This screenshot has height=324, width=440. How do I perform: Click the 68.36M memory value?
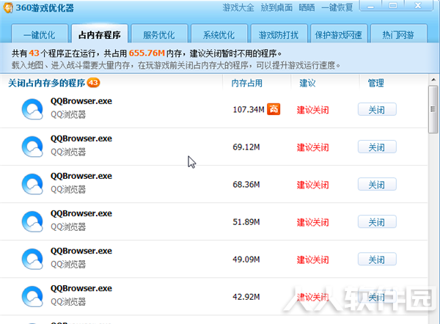246,184
